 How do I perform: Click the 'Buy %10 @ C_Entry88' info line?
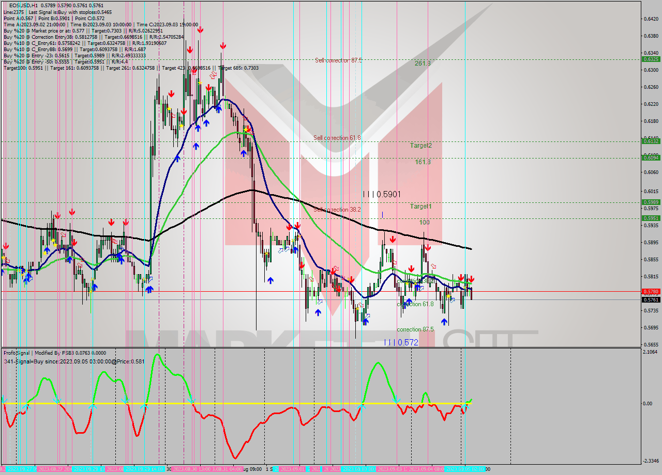75,49
